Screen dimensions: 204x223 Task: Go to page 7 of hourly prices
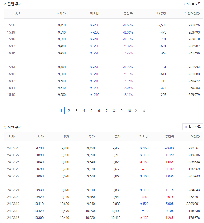[x=107, y=110]
